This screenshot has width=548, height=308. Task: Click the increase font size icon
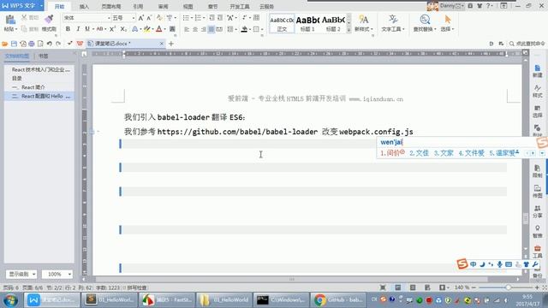(x=140, y=18)
